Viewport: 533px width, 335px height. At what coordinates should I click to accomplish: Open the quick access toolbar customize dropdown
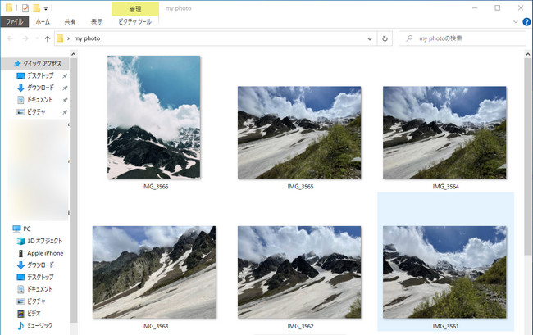click(x=46, y=8)
